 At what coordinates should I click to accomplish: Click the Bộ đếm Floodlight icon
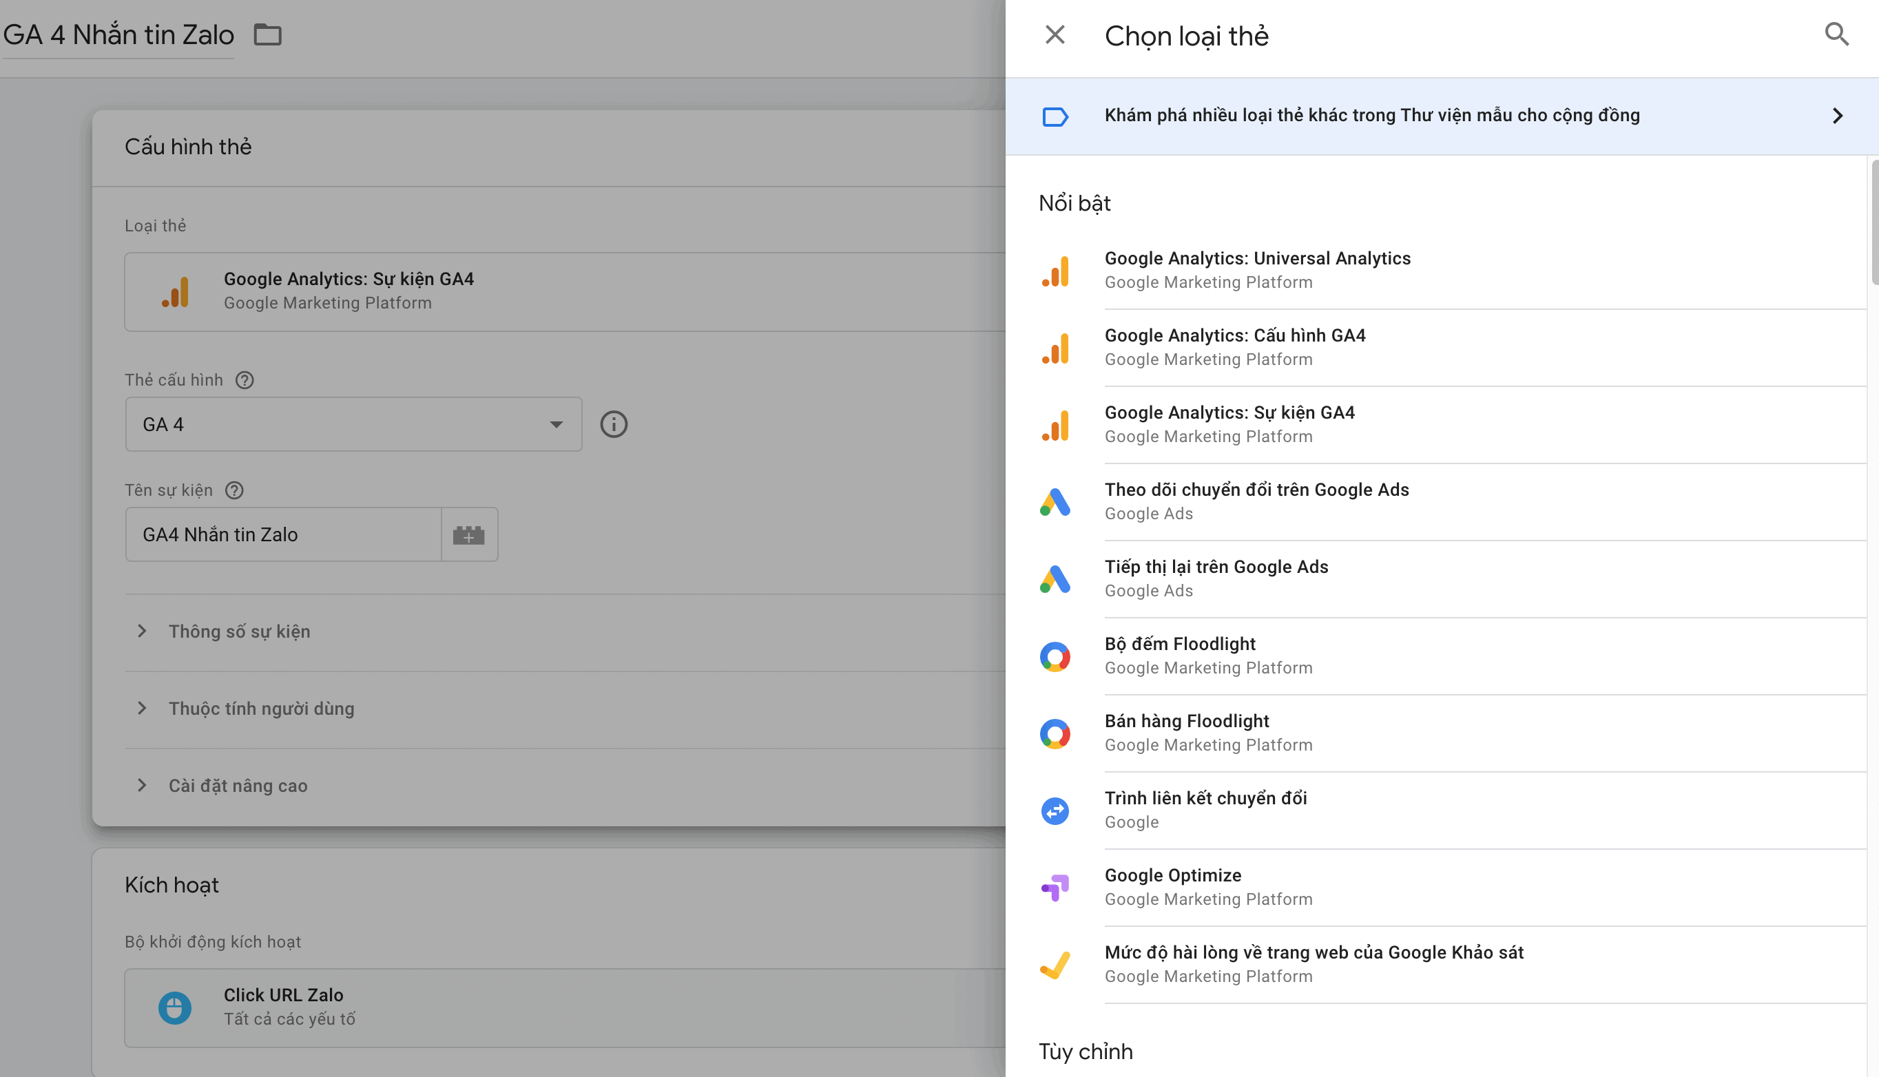click(1056, 656)
